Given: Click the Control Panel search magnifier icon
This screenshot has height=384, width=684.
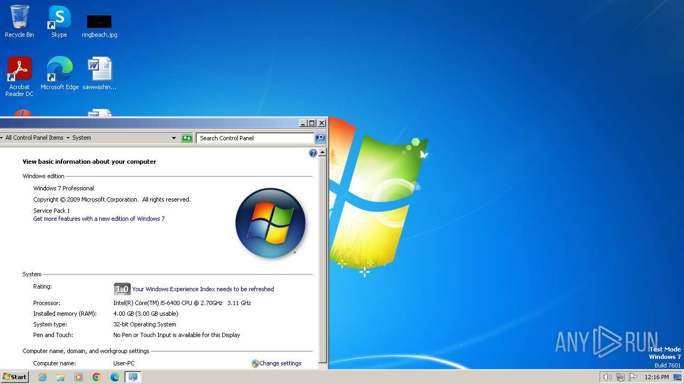Looking at the screenshot, I should click(320, 138).
